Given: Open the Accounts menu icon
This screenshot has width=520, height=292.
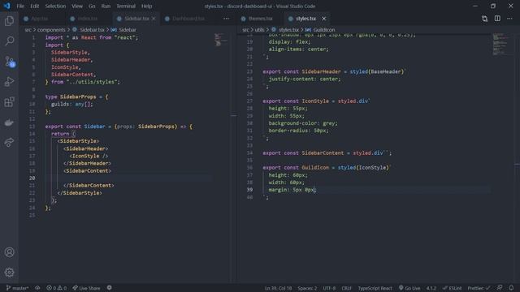Looking at the screenshot, I should coord(9,252).
